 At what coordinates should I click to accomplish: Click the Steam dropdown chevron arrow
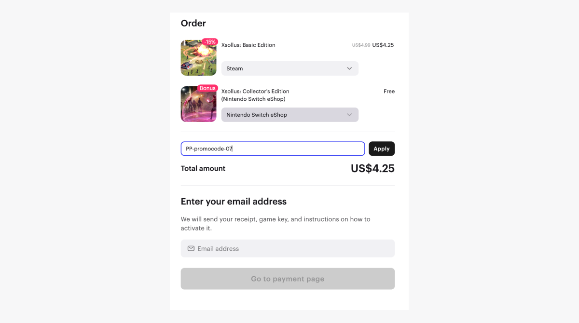tap(349, 68)
